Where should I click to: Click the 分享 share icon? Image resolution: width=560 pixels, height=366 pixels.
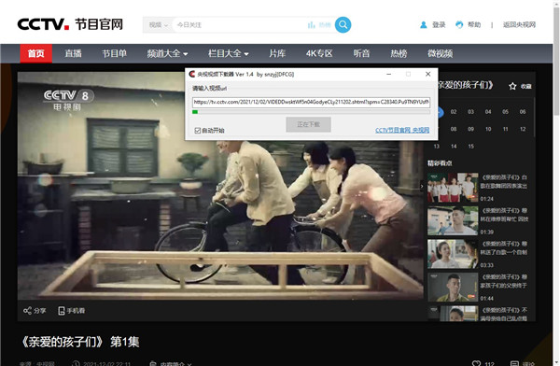pos(27,310)
